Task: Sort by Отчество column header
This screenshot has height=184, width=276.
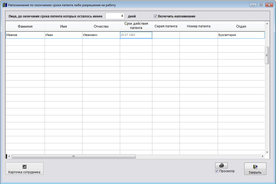Action: [x=101, y=26]
